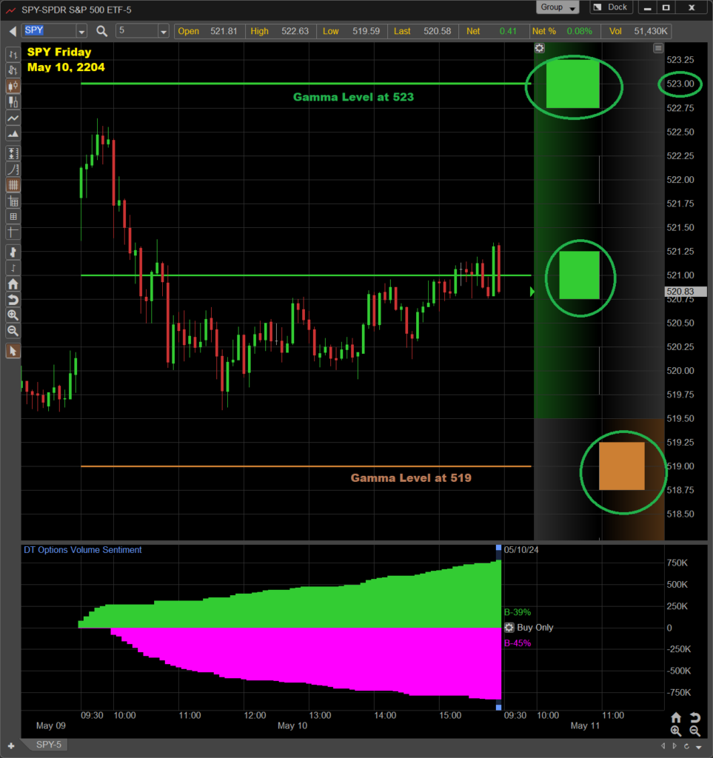Select the SPY-5 tab at bottom
This screenshot has height=758, width=713.
50,744
